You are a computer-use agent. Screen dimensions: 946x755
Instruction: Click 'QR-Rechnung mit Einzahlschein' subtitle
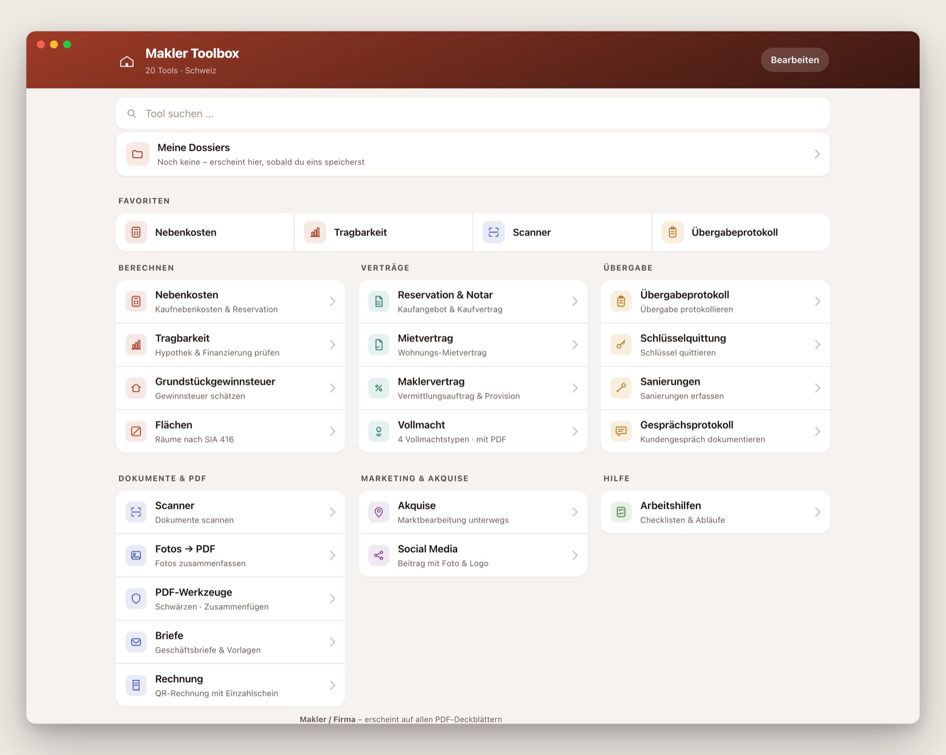[x=217, y=693]
